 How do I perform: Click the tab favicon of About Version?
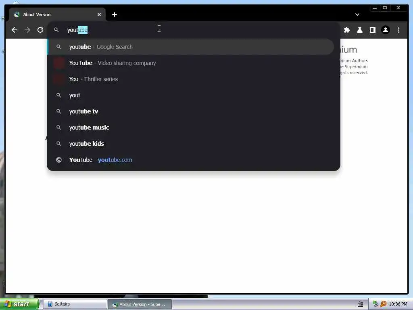[x=17, y=15]
